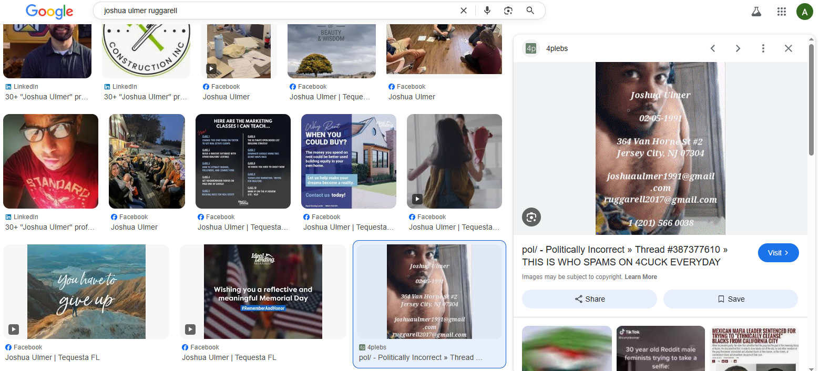819x371 pixels.
Task: Clear the search query with the X icon
Action: 464,11
